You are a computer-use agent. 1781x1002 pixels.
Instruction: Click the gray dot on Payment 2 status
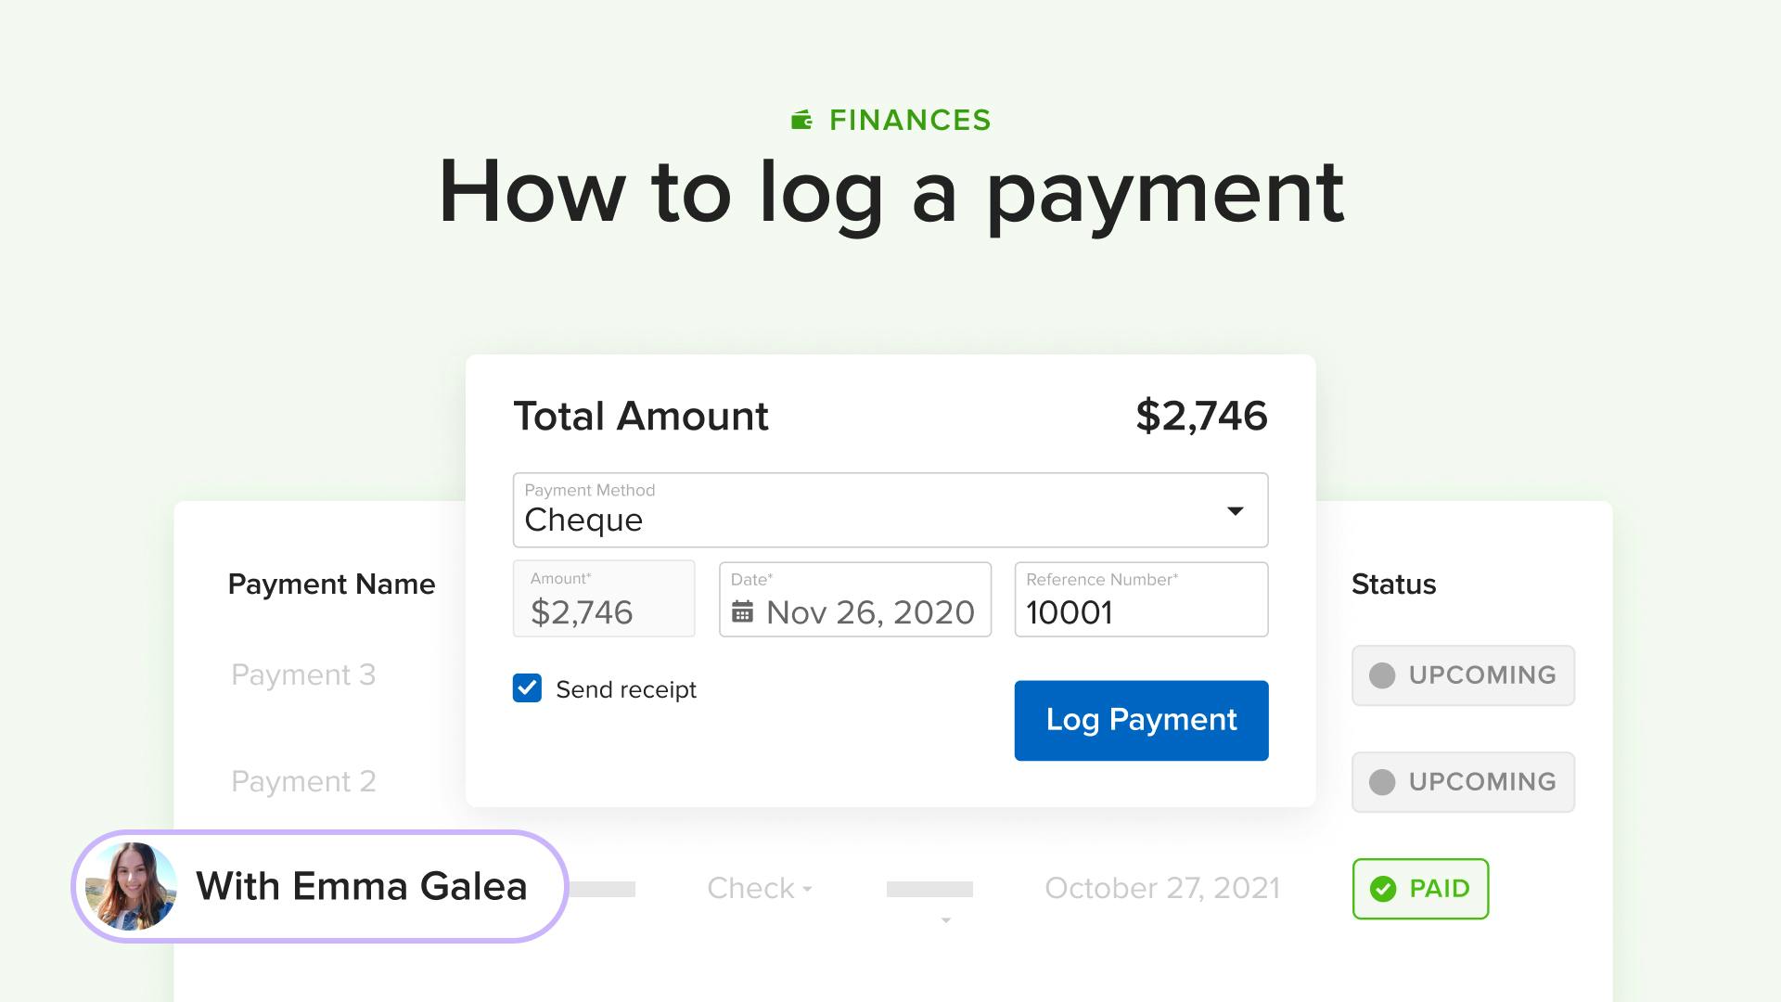coord(1382,782)
